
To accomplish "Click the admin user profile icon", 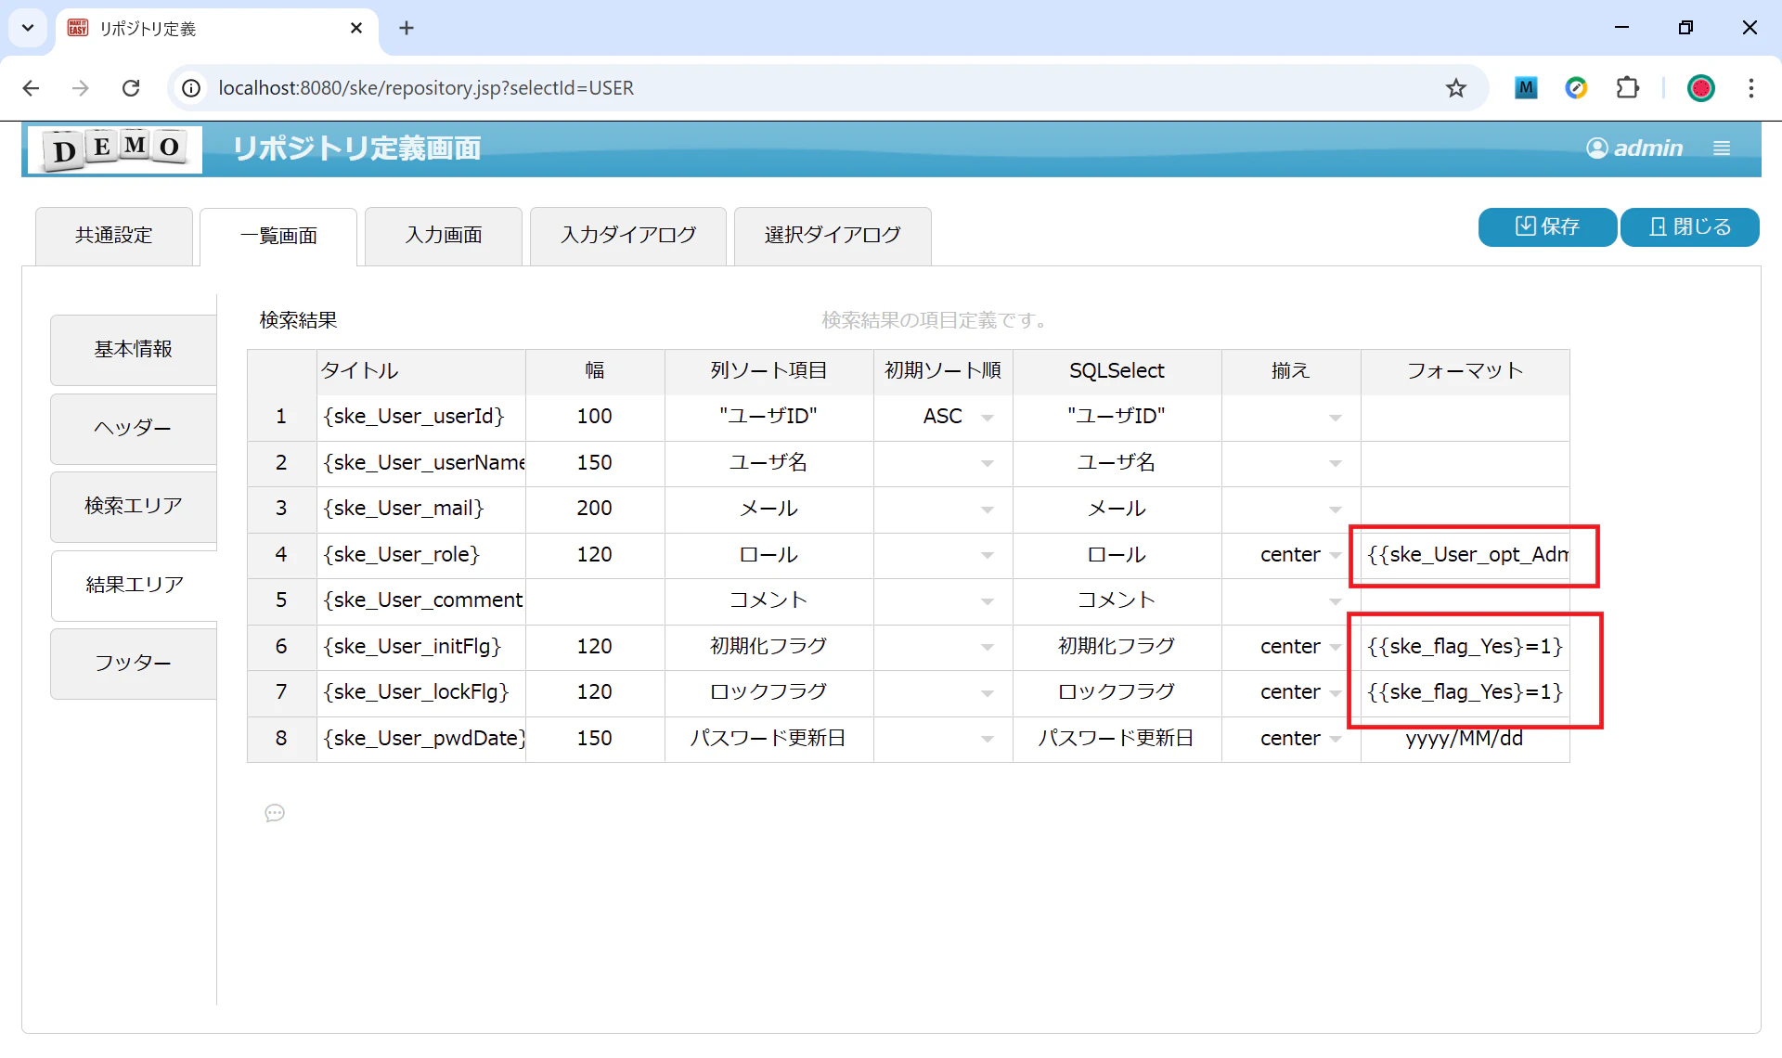I will tap(1596, 148).
